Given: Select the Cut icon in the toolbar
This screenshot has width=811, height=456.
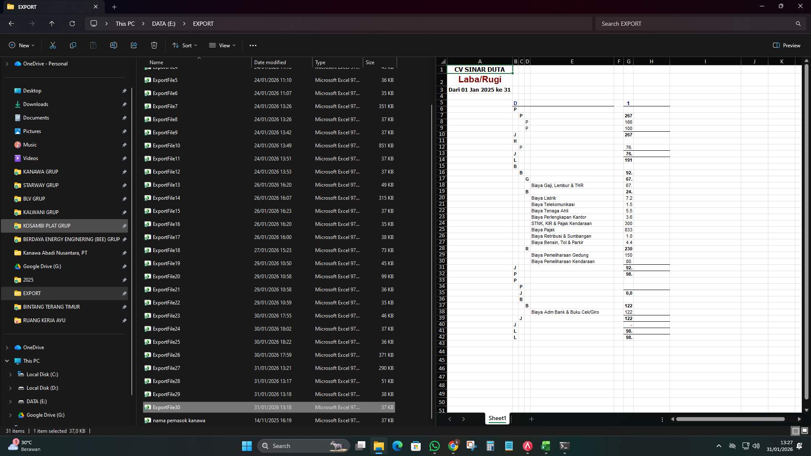Looking at the screenshot, I should (x=52, y=45).
